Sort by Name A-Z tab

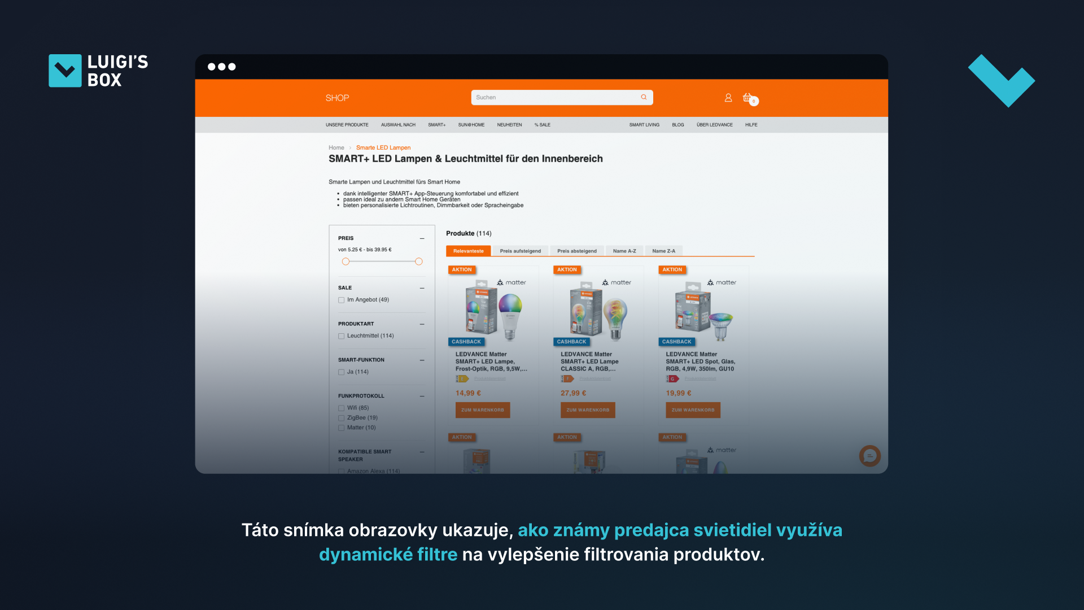tap(624, 251)
